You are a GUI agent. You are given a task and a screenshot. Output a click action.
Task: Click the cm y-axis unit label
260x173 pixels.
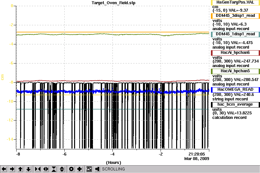point(2,77)
